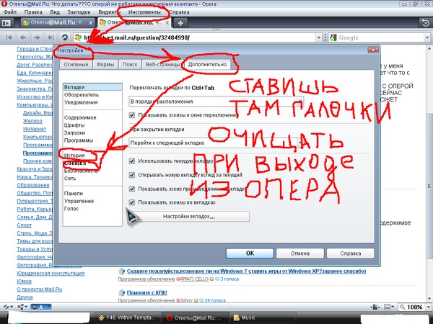Switch to Opera window in taskbar
Image resolution: width=433 pixels, height=324 pixels.
[x=196, y=318]
